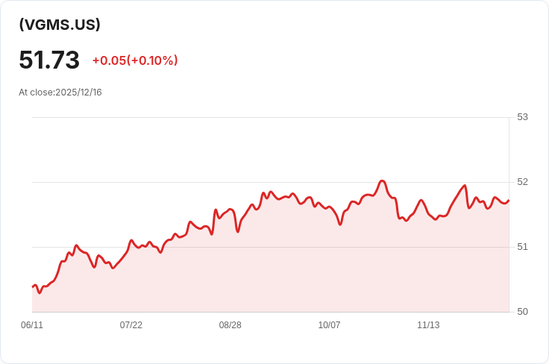Click the 52 horizontal gridline
Viewport: 549px width, 364px height.
[271, 182]
